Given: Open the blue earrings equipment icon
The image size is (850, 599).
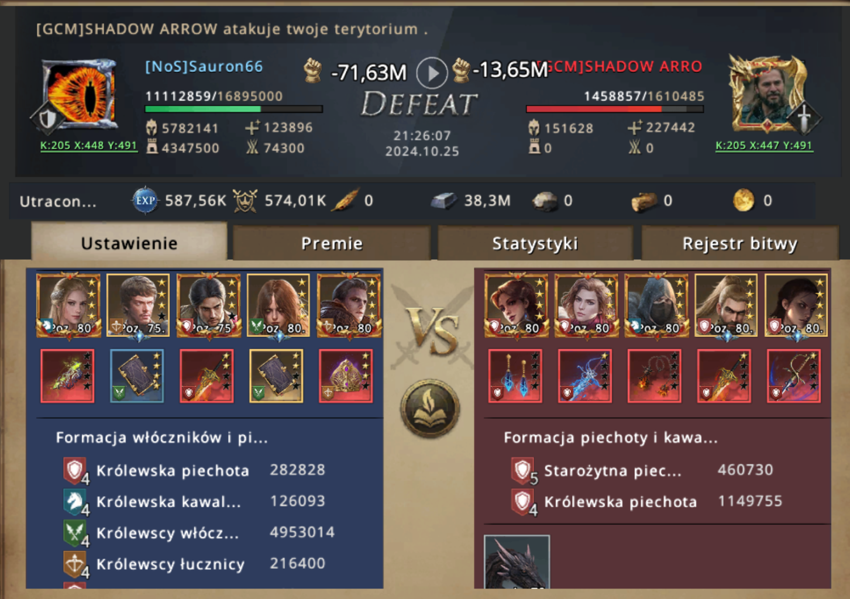Looking at the screenshot, I should click(x=515, y=376).
